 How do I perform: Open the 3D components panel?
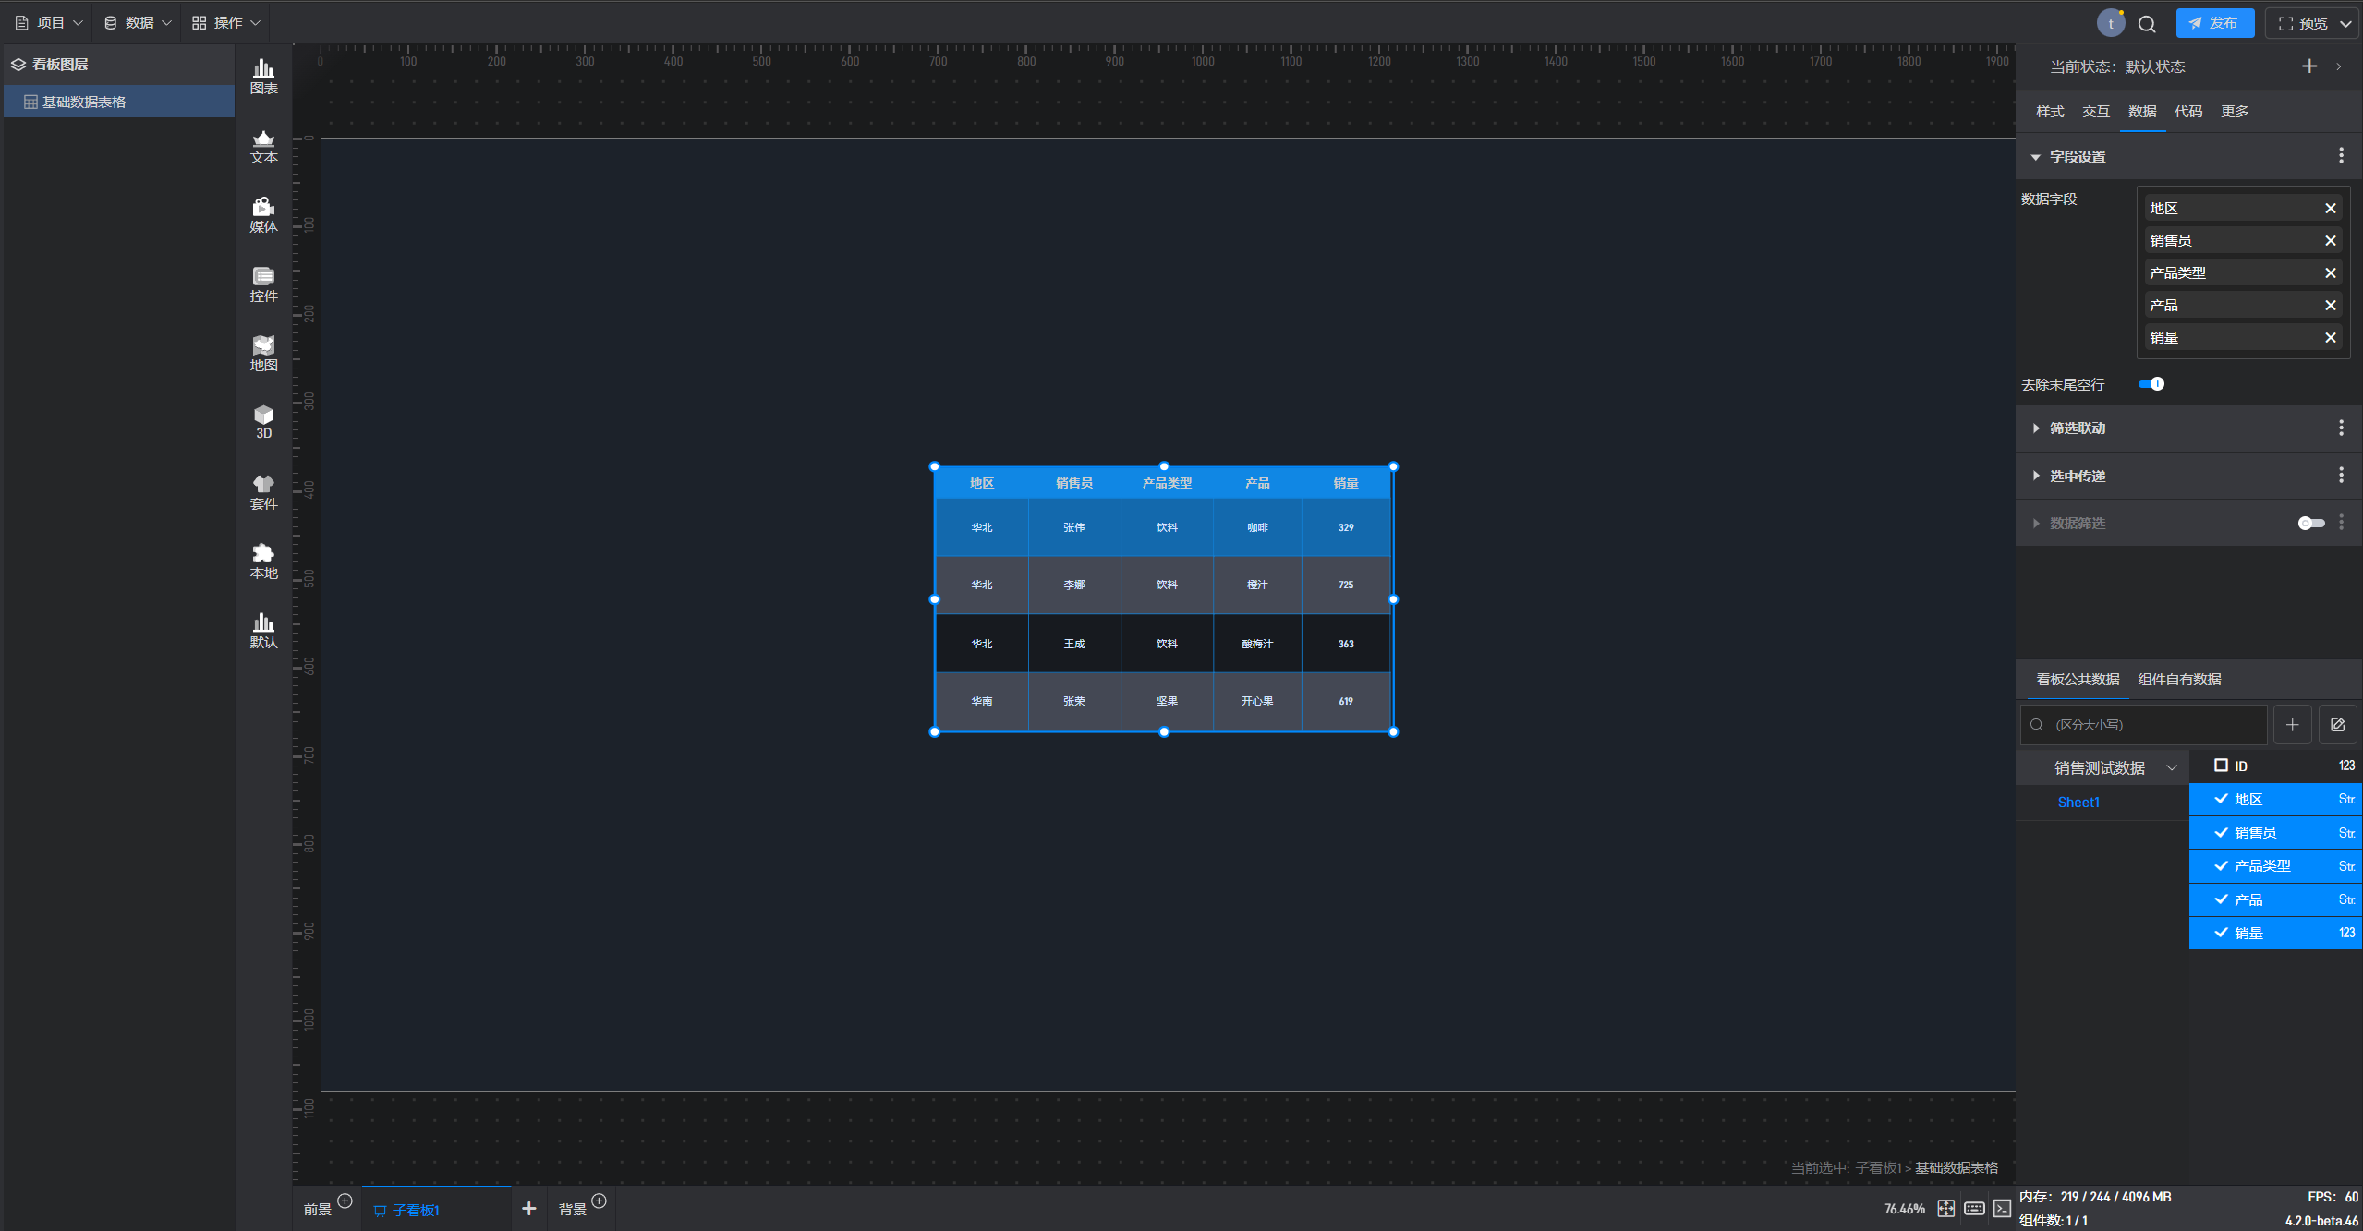(x=263, y=422)
